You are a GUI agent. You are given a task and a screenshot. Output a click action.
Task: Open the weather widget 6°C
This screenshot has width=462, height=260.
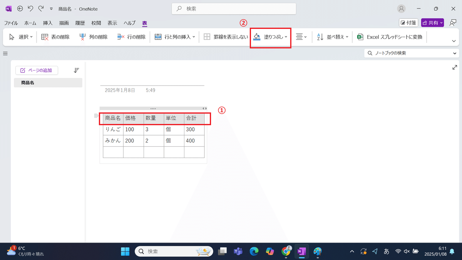pyautogui.click(x=25, y=251)
